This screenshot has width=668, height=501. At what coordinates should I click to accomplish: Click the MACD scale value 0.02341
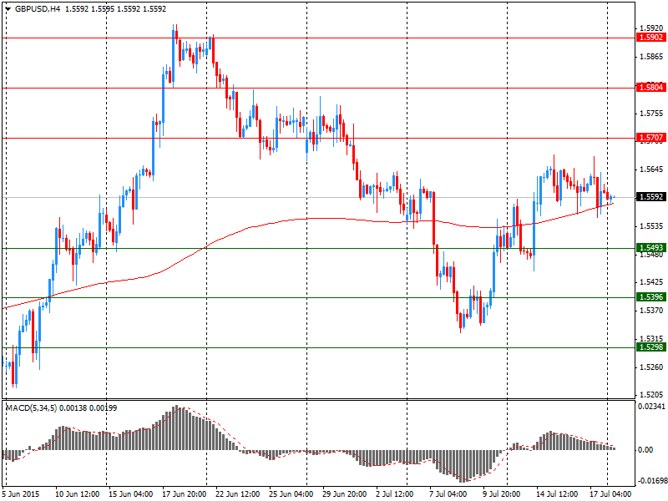[x=651, y=407]
